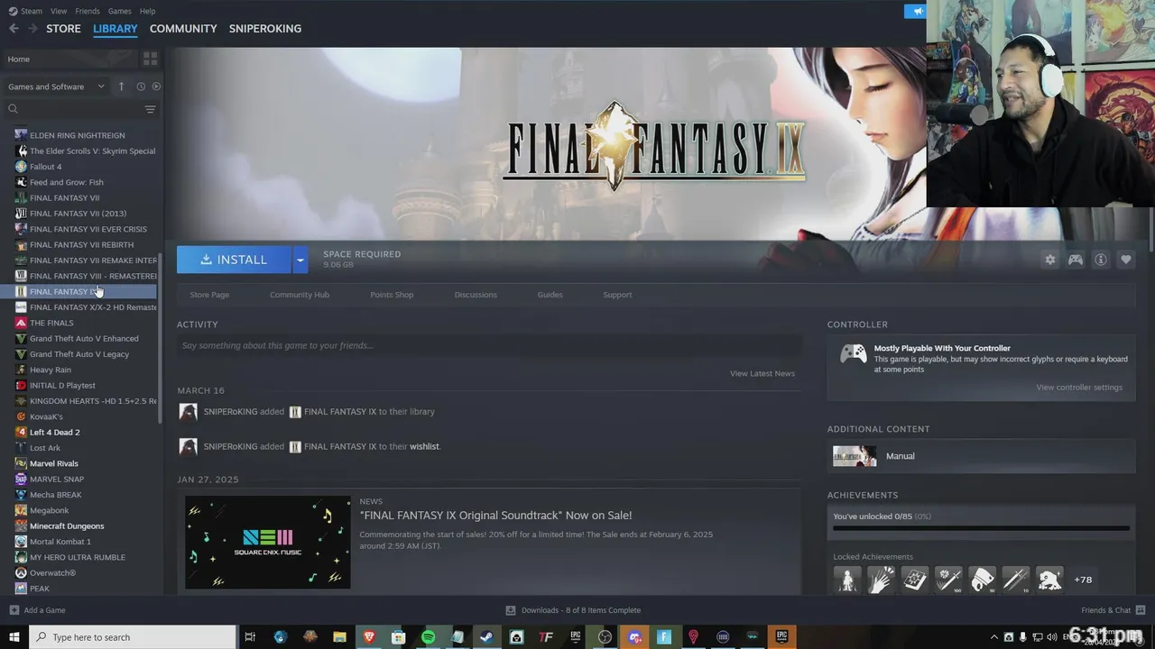
Task: Switch to STORE tab
Action: pos(63,29)
